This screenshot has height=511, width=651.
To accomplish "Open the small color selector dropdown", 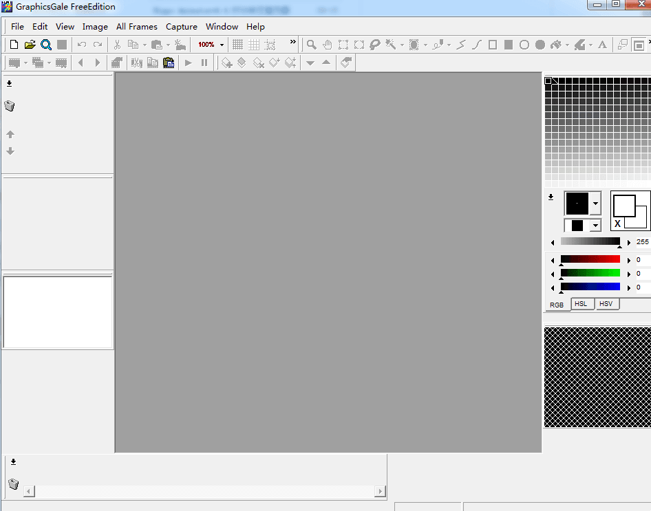I will (595, 226).
